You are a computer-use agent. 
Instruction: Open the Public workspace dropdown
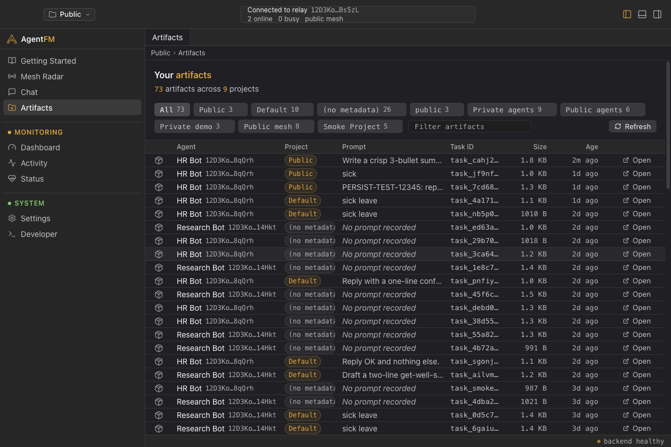click(69, 15)
